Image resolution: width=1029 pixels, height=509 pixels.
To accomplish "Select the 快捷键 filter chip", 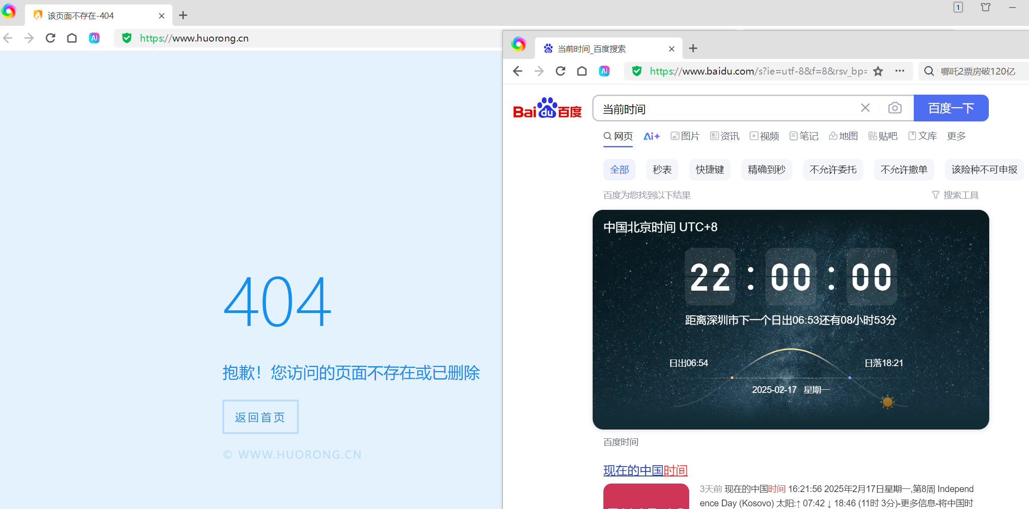I will tap(710, 170).
